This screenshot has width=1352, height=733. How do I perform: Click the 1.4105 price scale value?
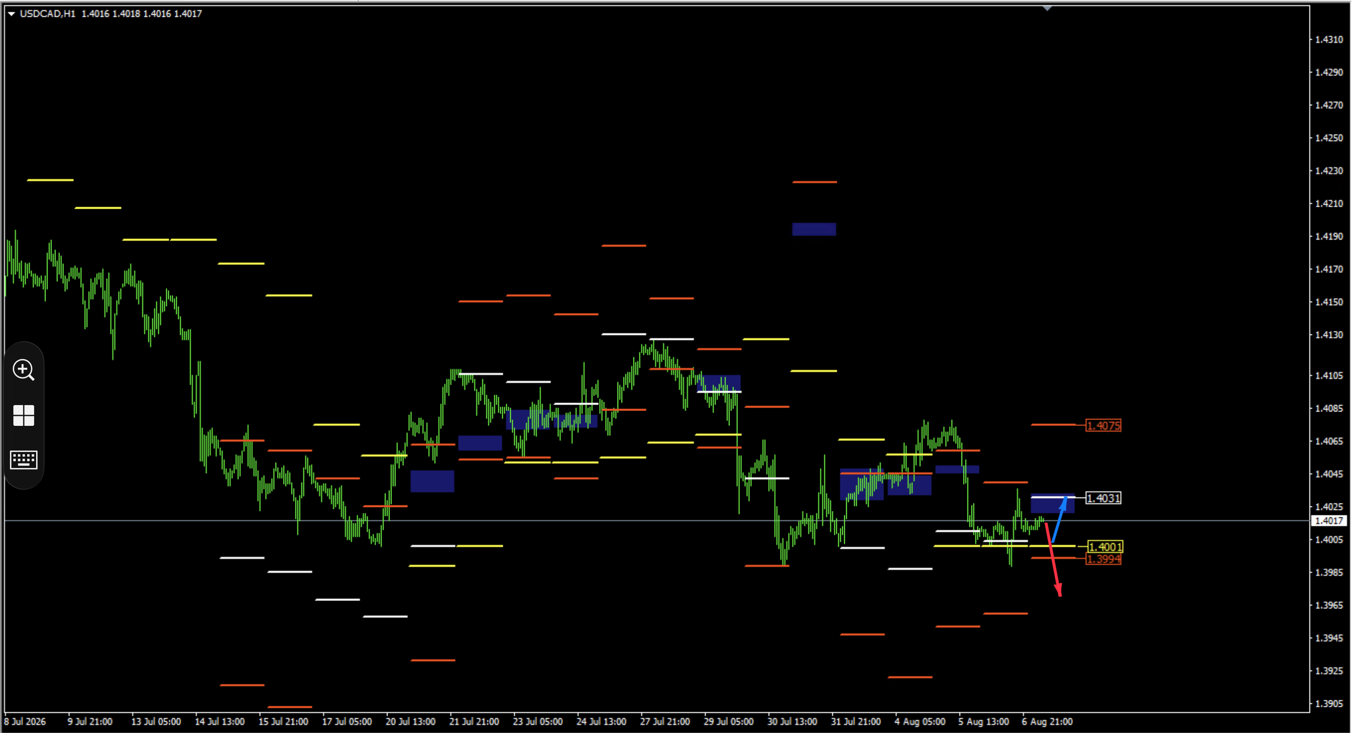1329,375
